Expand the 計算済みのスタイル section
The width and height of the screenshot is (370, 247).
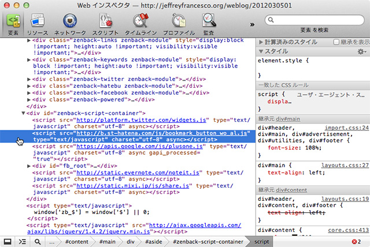point(261,42)
